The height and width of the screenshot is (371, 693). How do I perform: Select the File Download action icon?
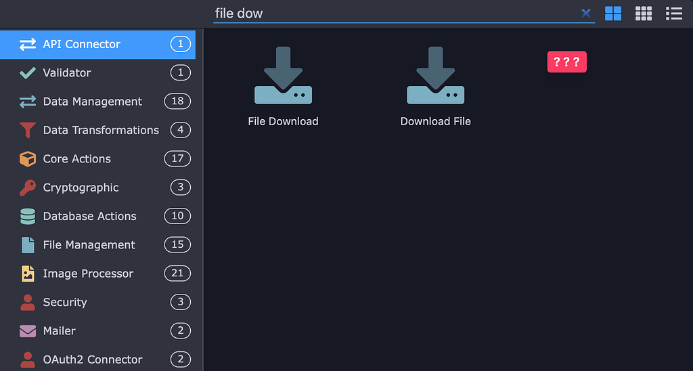(x=284, y=75)
